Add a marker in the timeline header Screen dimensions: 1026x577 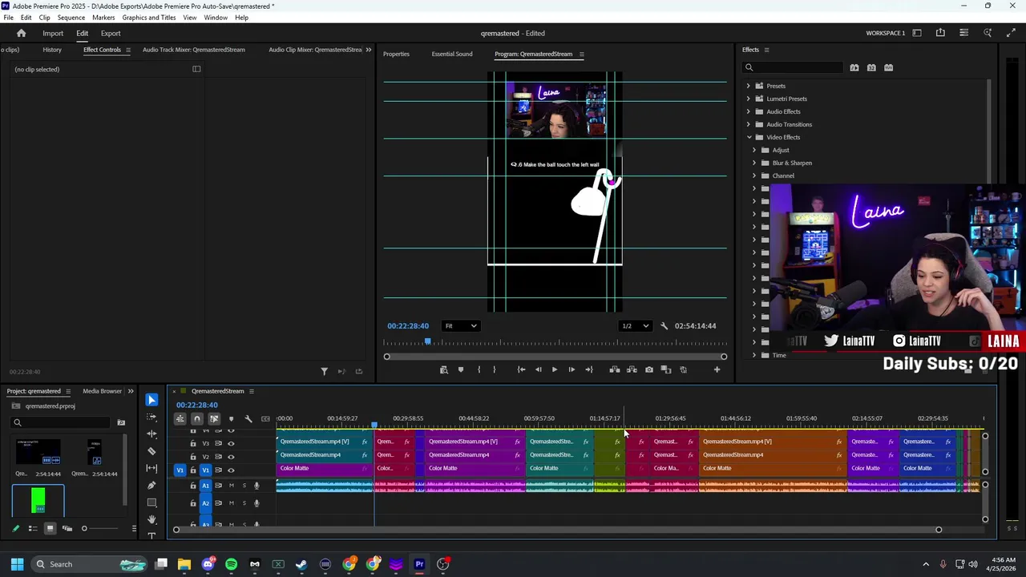point(232,418)
